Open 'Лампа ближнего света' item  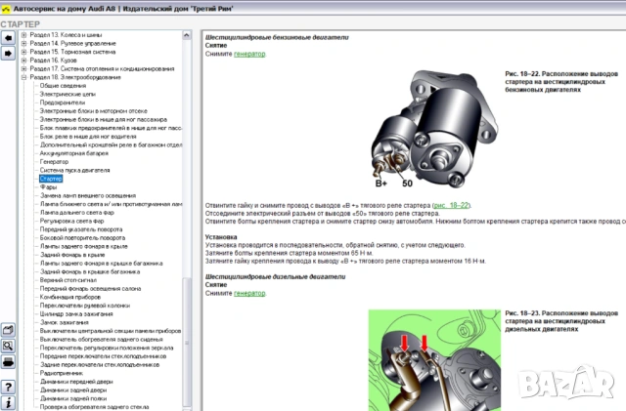point(111,204)
